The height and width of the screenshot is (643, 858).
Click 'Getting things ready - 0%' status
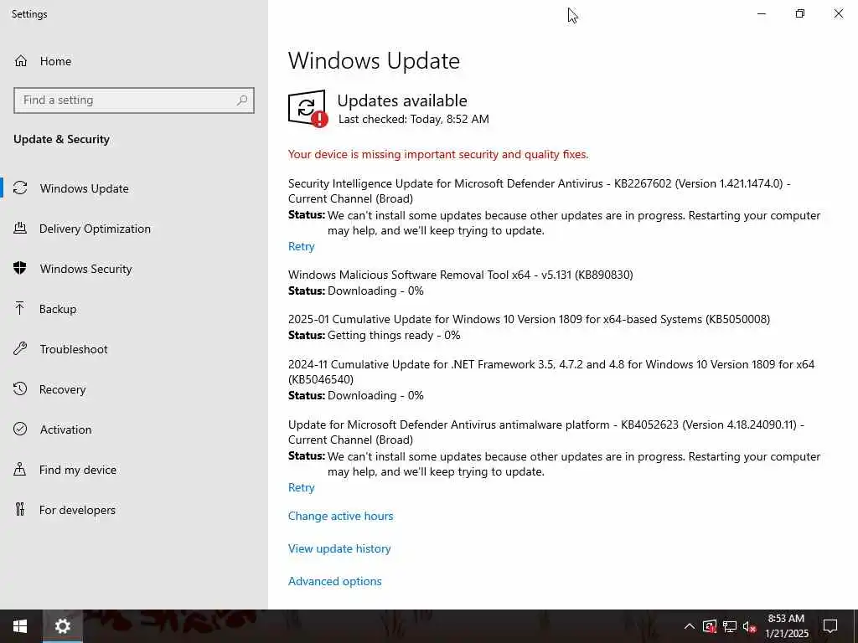pyautogui.click(x=394, y=335)
